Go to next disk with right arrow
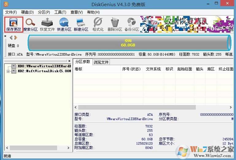The width and height of the screenshot is (236, 160). point(16,37)
